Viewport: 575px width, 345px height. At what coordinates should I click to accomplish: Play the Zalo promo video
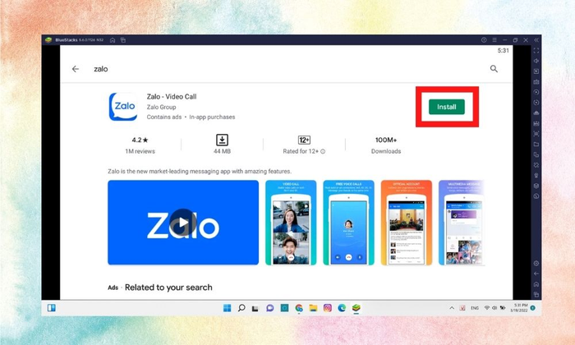[183, 223]
